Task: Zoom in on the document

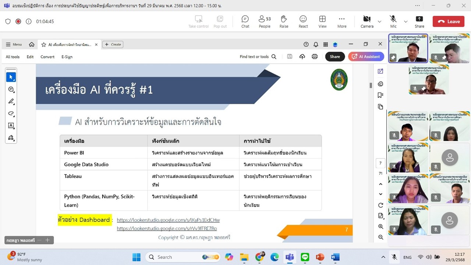Action: [380, 226]
